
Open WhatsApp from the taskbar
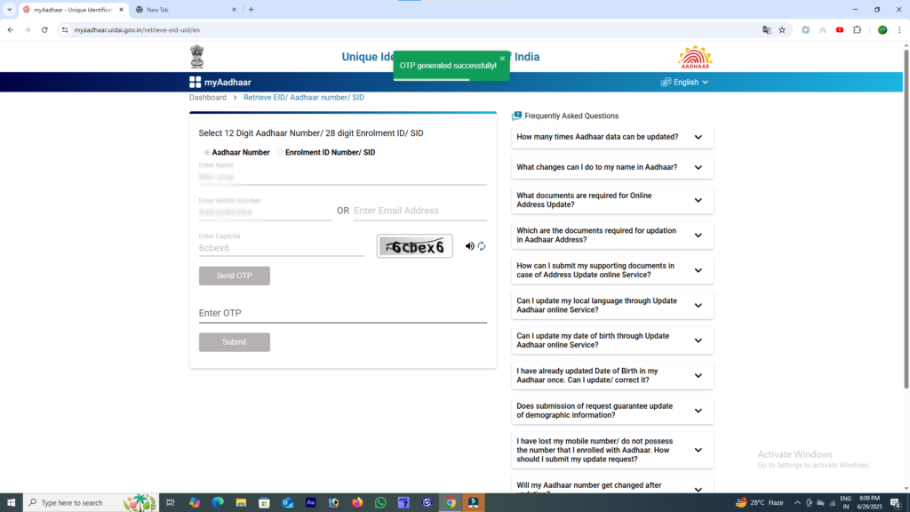(380, 503)
